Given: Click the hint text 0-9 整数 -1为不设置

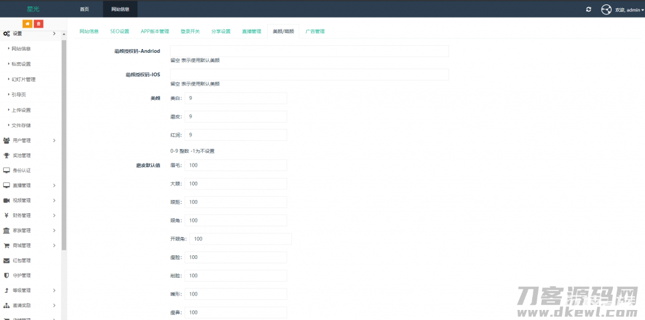Looking at the screenshot, I should coord(193,151).
